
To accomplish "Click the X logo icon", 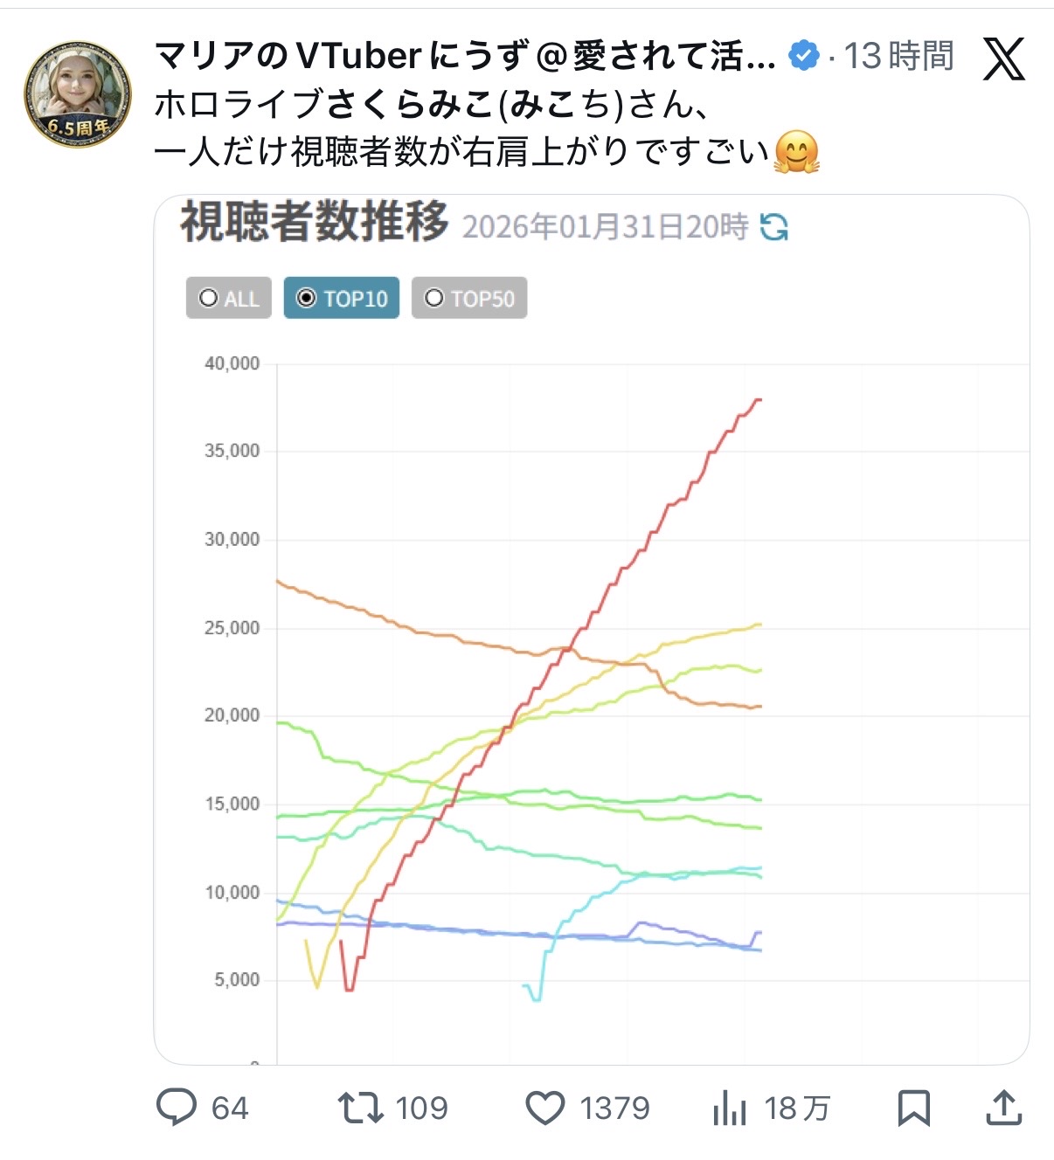I will tap(1003, 59).
